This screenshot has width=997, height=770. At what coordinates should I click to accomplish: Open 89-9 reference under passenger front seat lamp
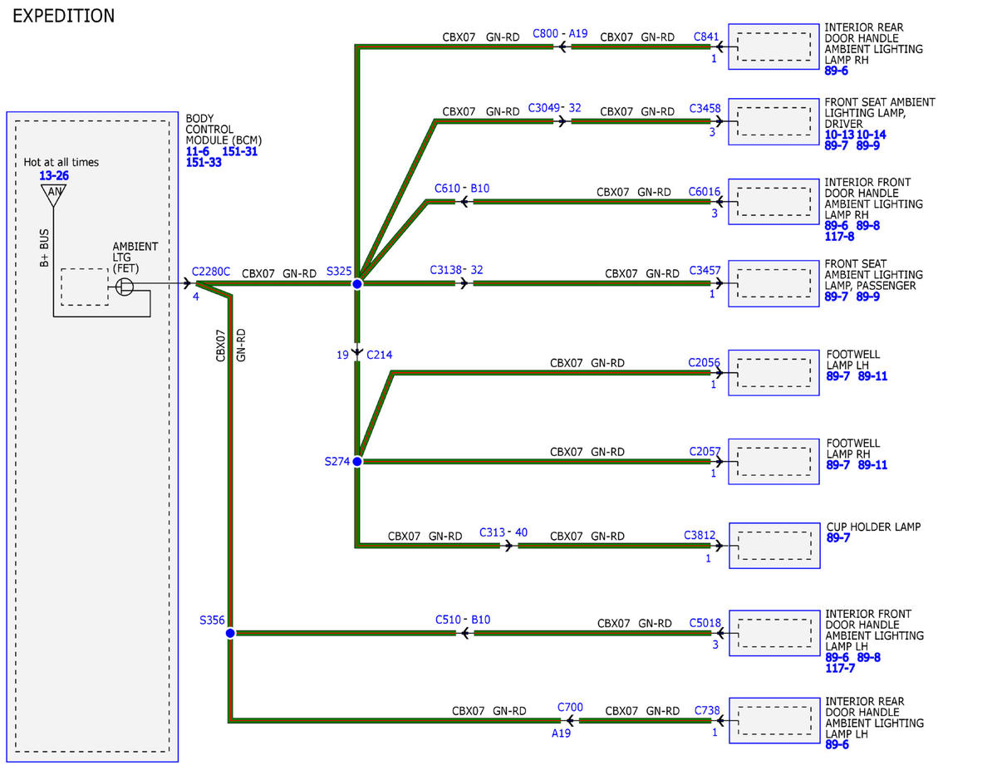868,296
